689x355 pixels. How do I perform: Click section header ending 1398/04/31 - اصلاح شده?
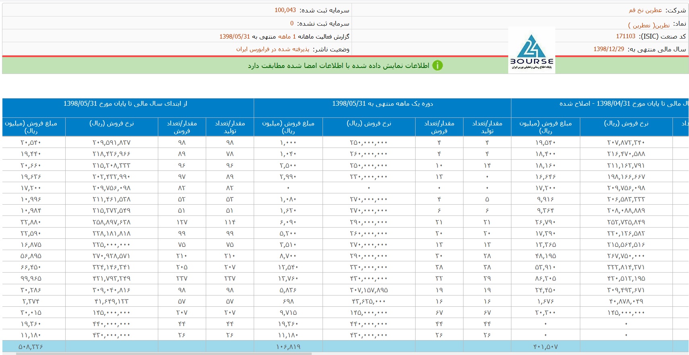pyautogui.click(x=624, y=104)
